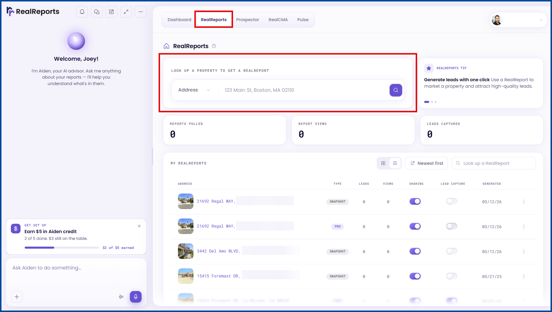
Task: Toggle sharing for 21692 Regal WAY snapshot
Action: (x=415, y=201)
